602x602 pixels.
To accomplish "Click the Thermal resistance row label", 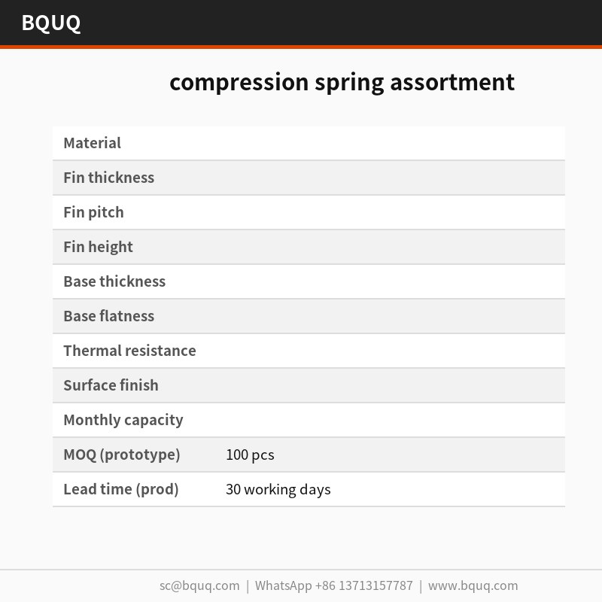I will pyautogui.click(x=129, y=351).
